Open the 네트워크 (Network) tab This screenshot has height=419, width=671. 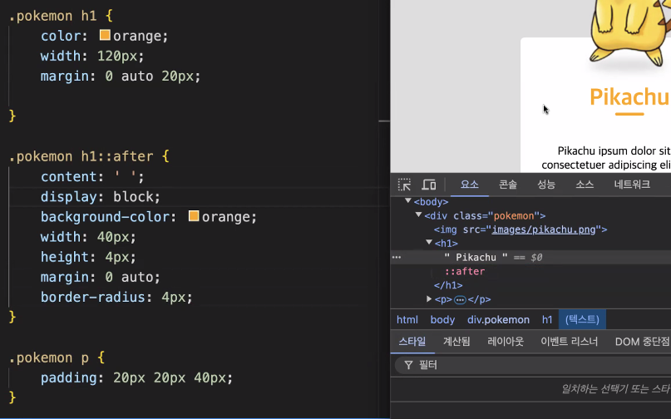point(632,185)
